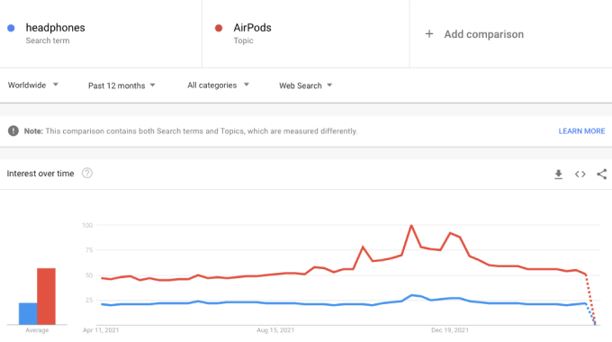Screen dimensions: 612x342
Task: Edit the AirPods topic field
Action: pyautogui.click(x=252, y=28)
